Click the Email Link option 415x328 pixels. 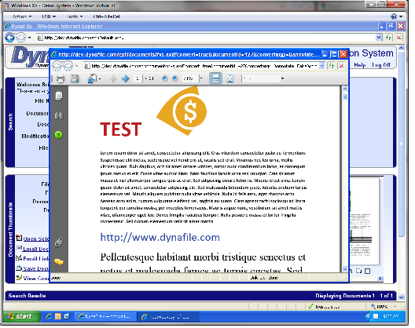point(36,259)
